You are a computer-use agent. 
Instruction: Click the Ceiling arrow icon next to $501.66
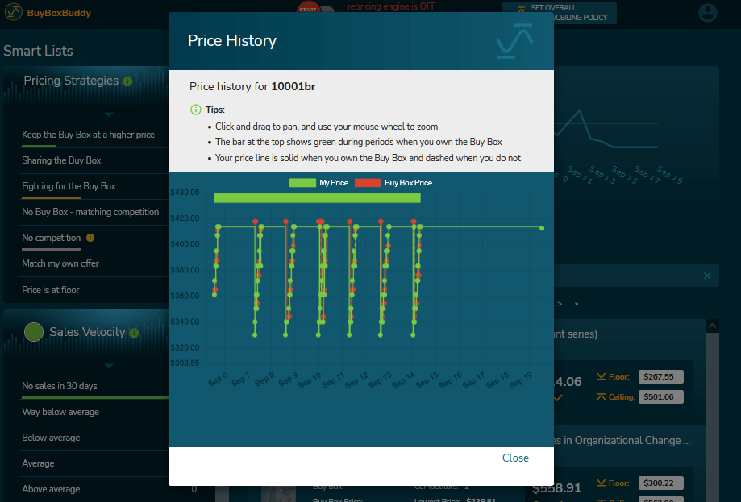click(602, 396)
